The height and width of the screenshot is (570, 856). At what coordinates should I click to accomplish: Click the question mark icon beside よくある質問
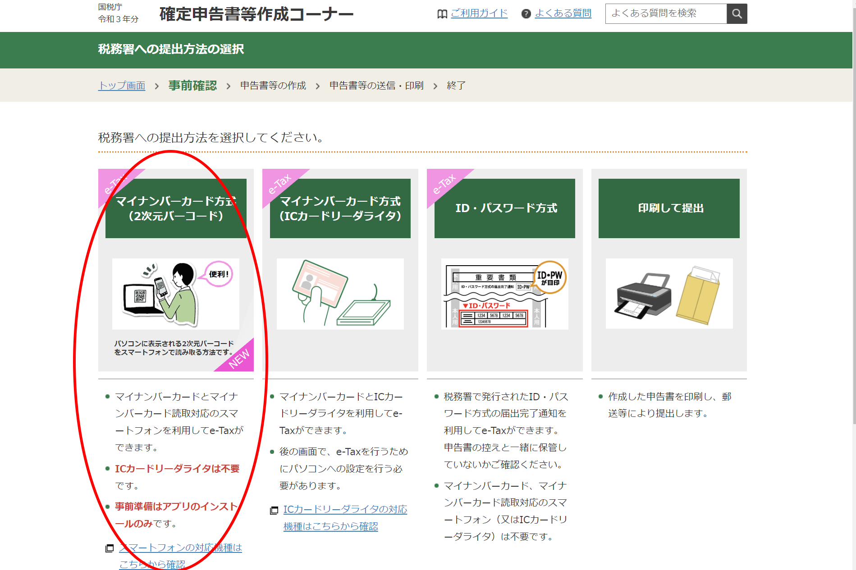pos(526,14)
